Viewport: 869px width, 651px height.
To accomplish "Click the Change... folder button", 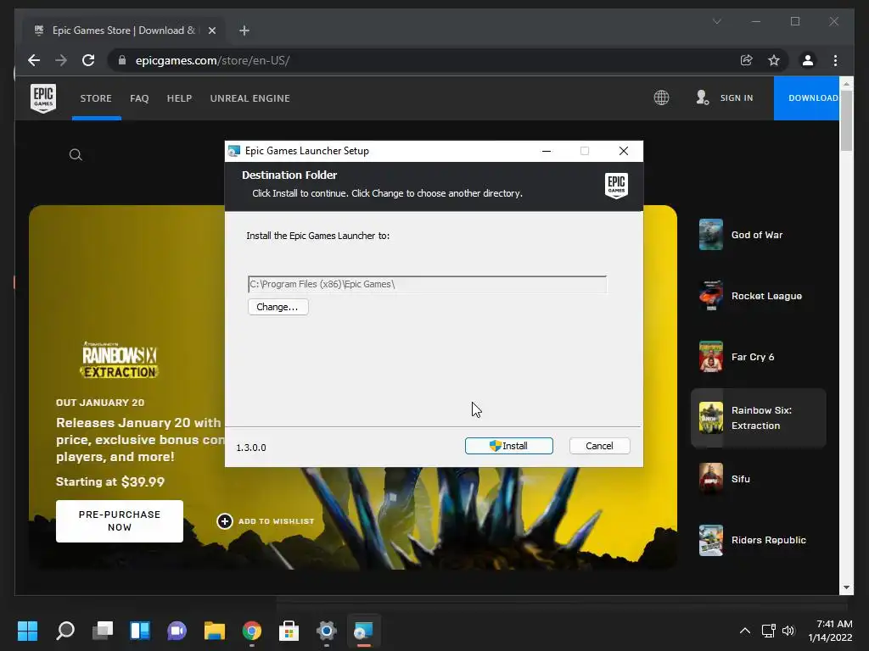I will pyautogui.click(x=278, y=307).
